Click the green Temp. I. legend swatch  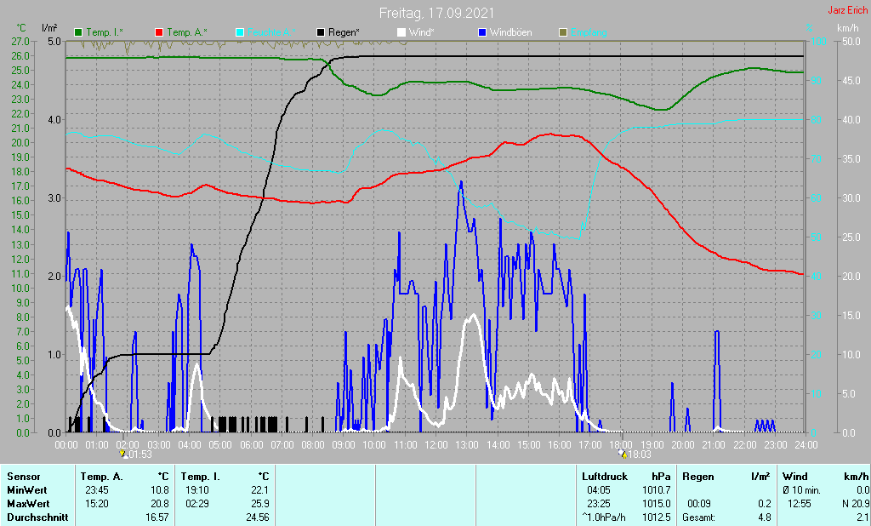(78, 33)
